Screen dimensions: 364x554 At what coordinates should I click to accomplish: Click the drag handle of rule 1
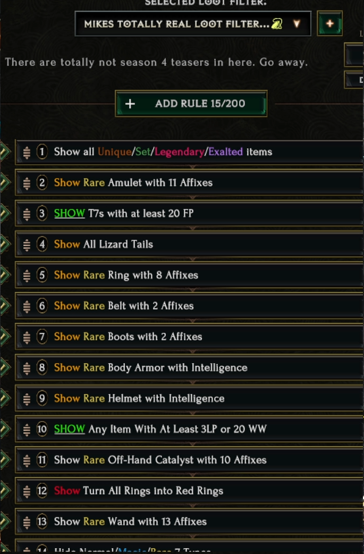(27, 152)
